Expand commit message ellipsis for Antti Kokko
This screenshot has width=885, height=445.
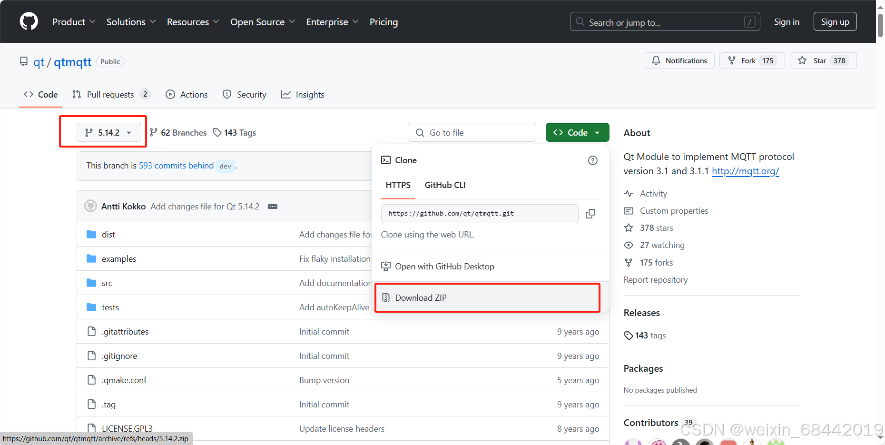(x=273, y=207)
